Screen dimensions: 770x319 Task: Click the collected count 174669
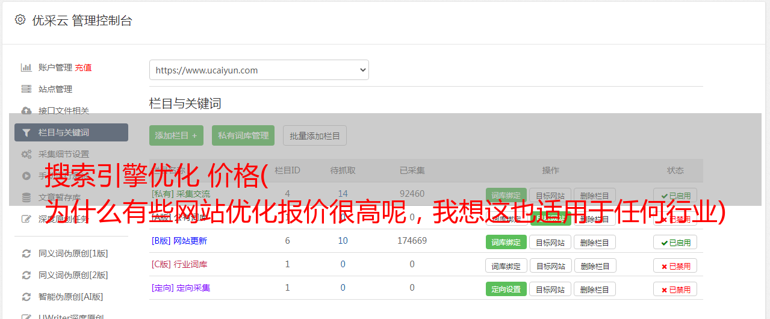click(x=412, y=241)
